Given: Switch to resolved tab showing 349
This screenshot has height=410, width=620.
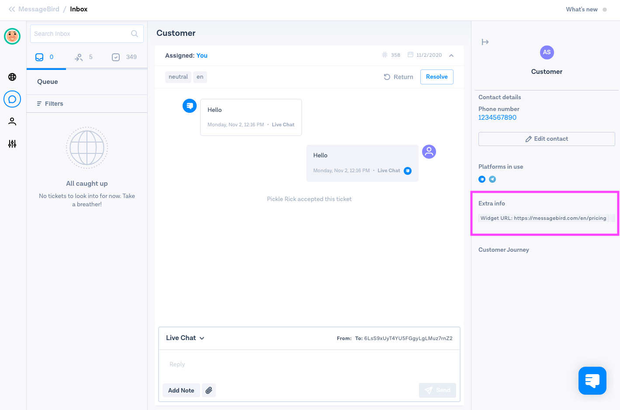Looking at the screenshot, I should click(125, 57).
